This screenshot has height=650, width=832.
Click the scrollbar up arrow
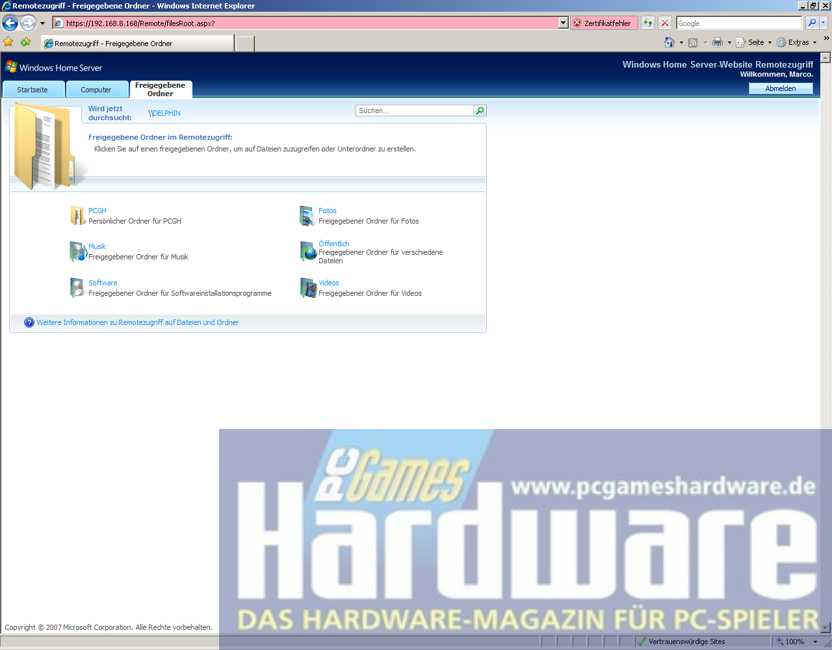pos(825,58)
